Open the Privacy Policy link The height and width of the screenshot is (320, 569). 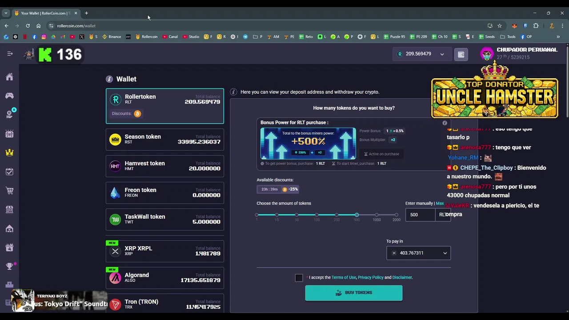[x=371, y=277]
